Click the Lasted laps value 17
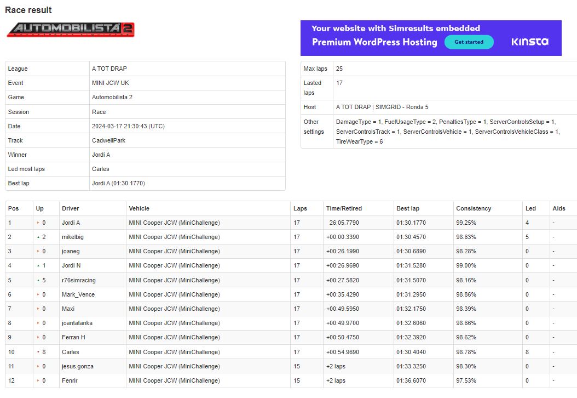The height and width of the screenshot is (398, 577). (x=339, y=83)
